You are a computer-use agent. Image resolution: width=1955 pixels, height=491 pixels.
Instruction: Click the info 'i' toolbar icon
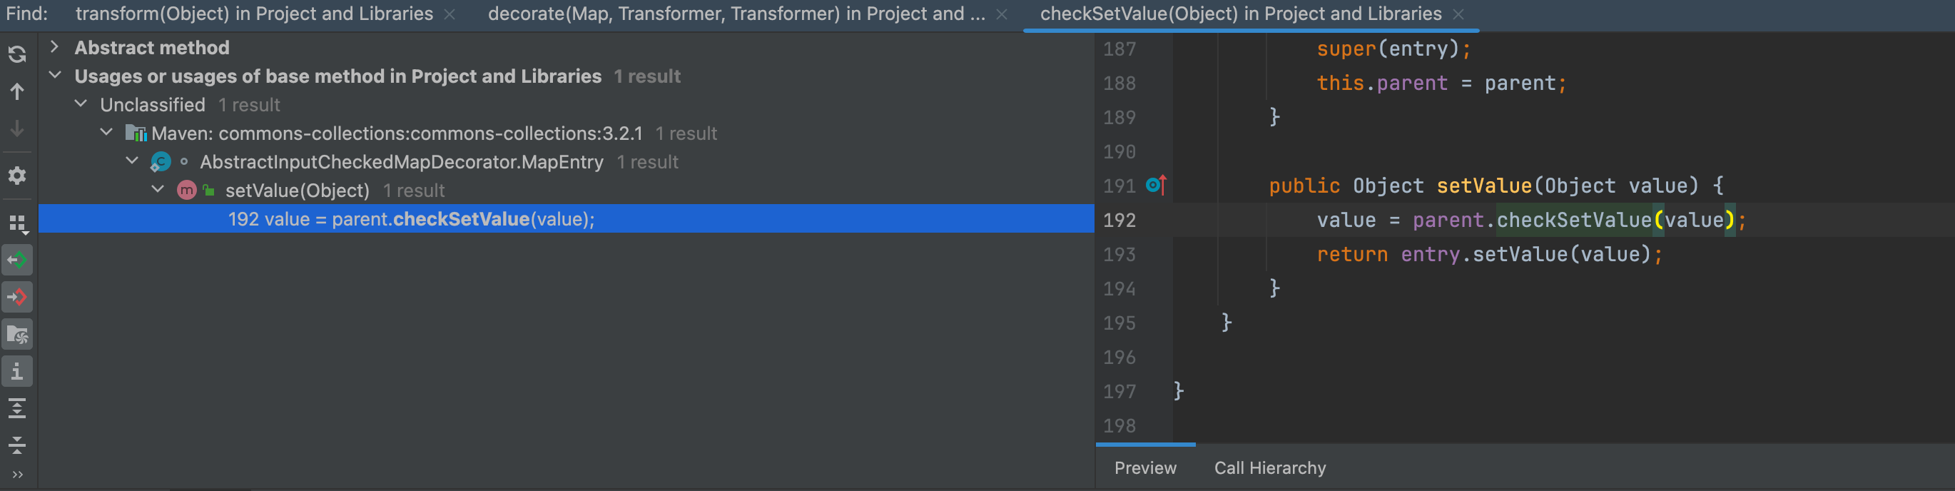(17, 371)
